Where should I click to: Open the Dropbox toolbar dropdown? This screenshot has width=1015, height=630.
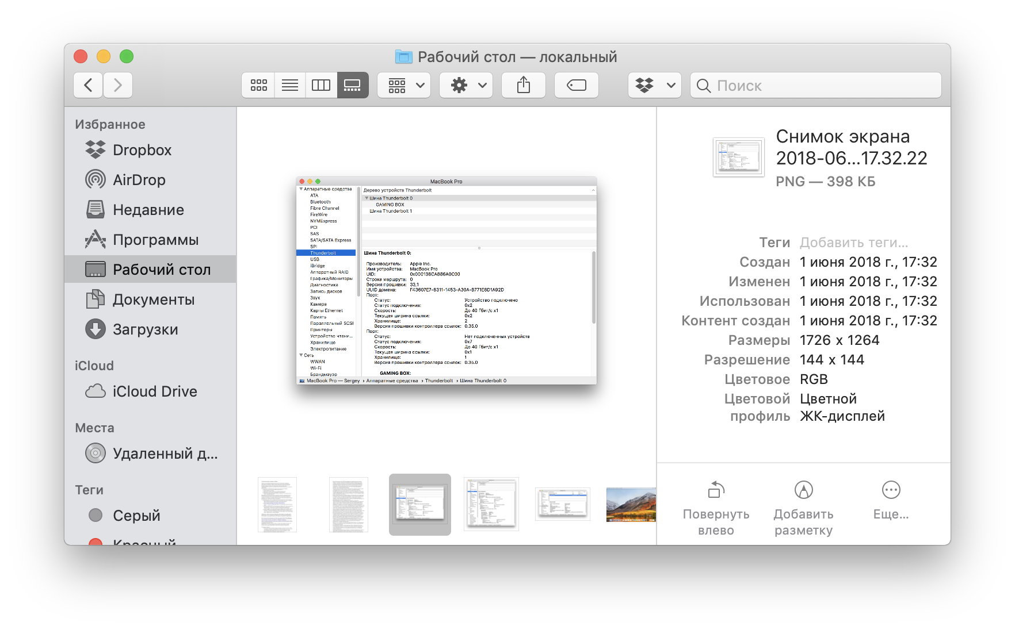click(x=655, y=86)
